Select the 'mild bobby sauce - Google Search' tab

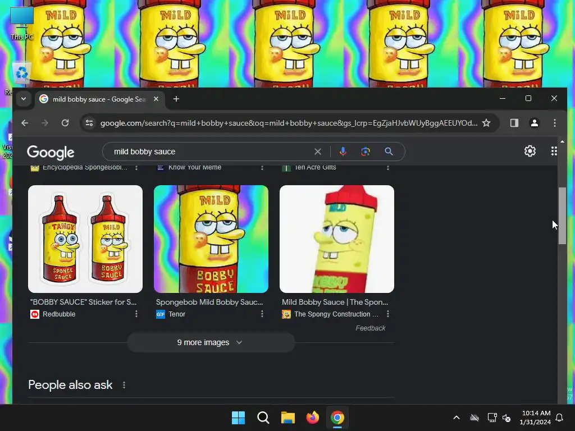[99, 99]
